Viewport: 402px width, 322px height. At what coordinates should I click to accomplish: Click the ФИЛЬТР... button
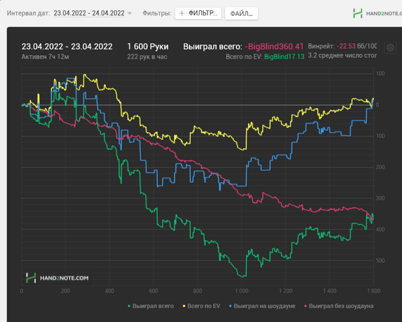pyautogui.click(x=198, y=13)
